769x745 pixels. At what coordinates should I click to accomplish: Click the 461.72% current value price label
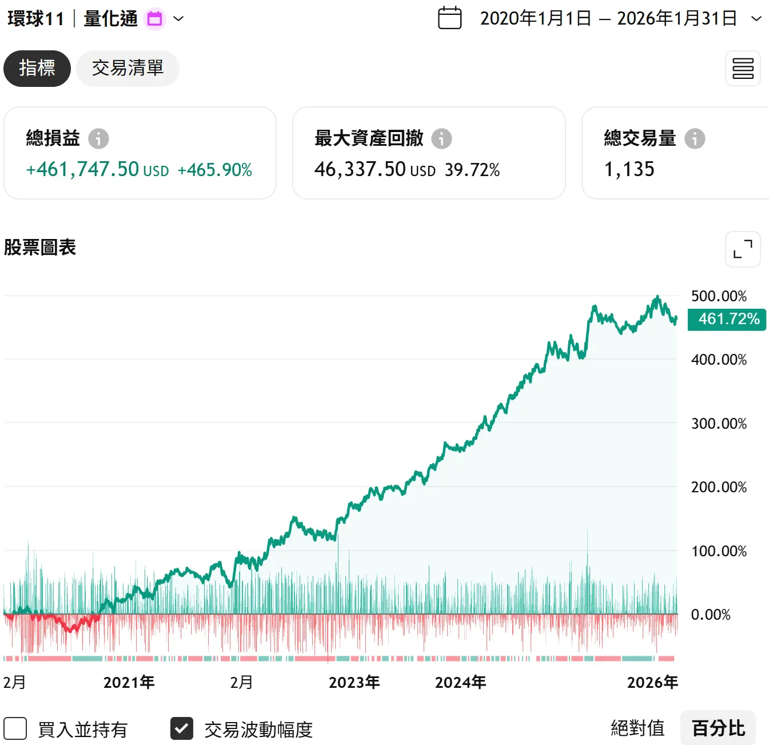point(727,319)
